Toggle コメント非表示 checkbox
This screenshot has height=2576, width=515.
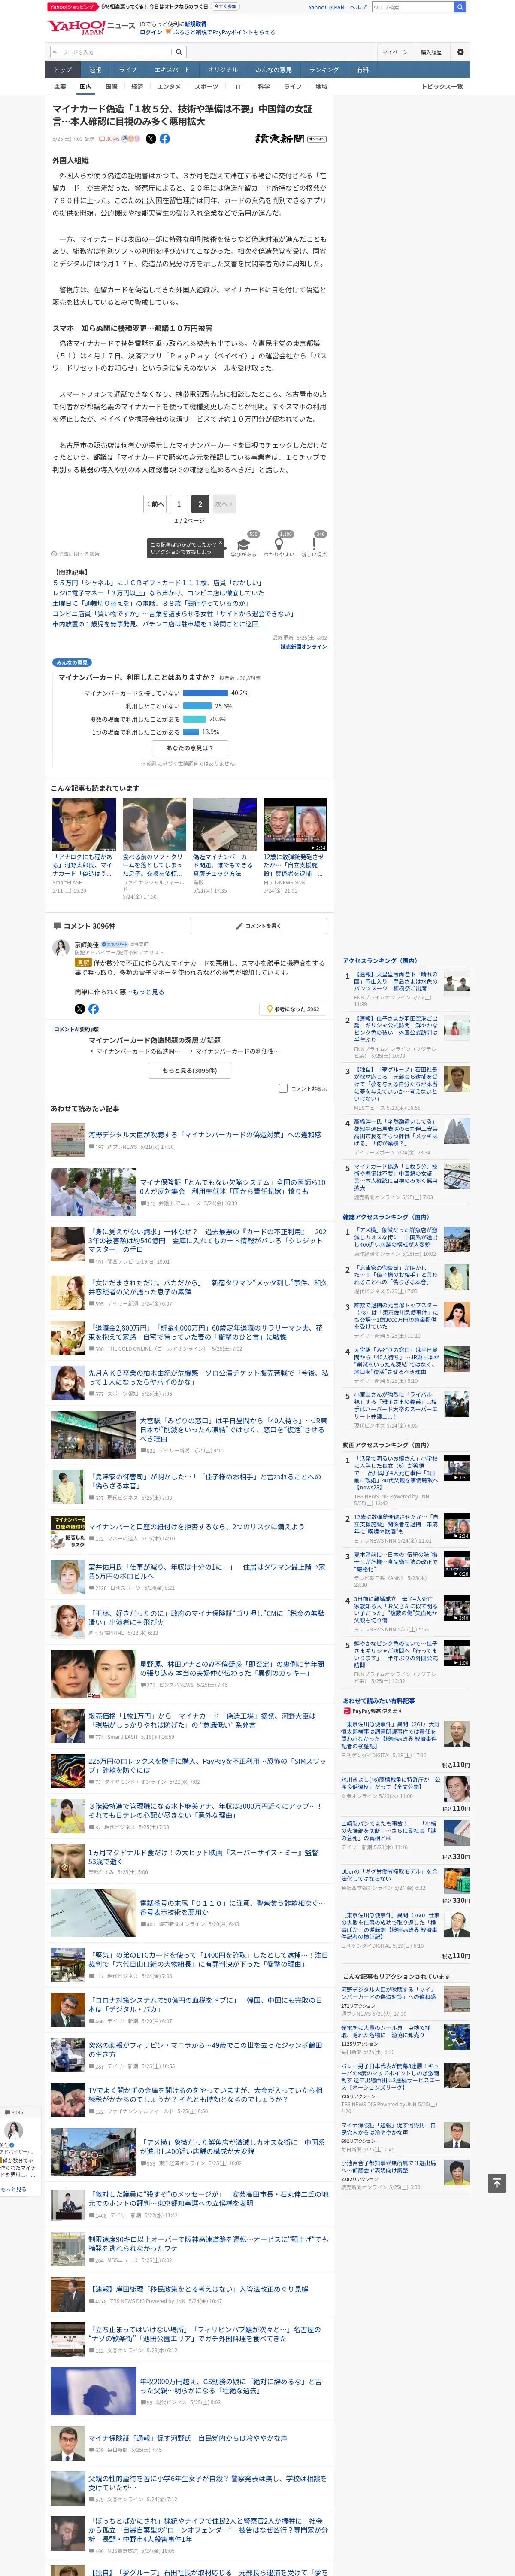tap(283, 1088)
